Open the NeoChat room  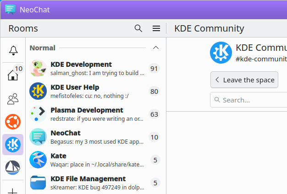[94, 137]
